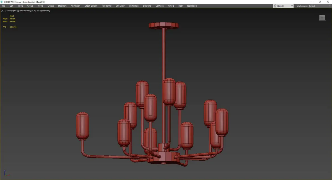
Task: Click the world axis tripod gizmo
Action: coord(7,173)
